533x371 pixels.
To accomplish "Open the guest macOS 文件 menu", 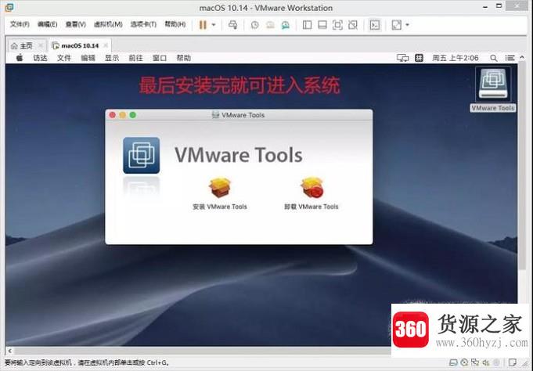I will tap(64, 58).
